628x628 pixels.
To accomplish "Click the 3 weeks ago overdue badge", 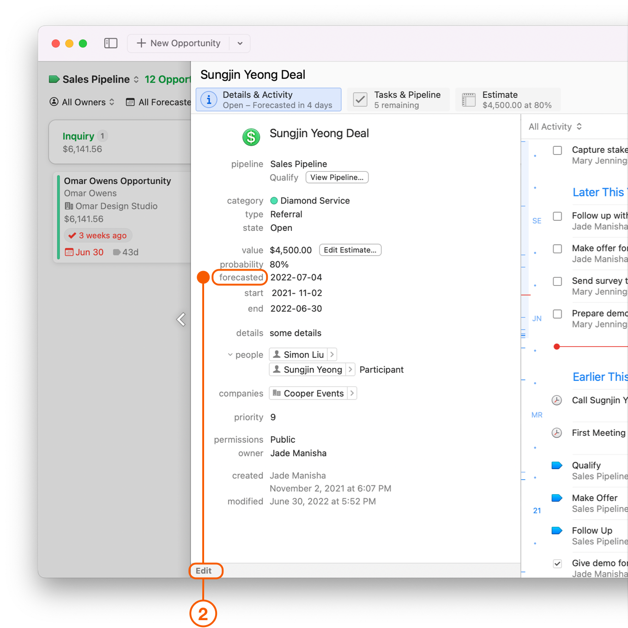I will [98, 235].
